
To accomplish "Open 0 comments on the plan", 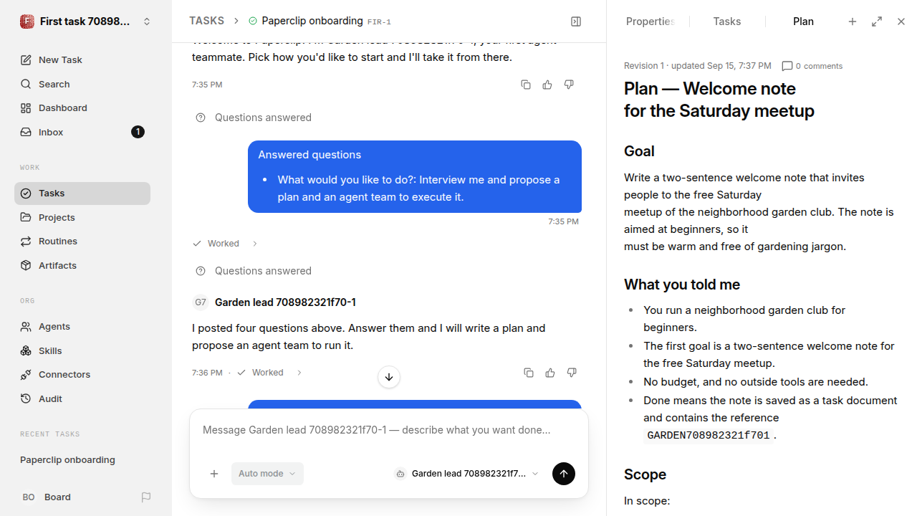I will (x=812, y=66).
